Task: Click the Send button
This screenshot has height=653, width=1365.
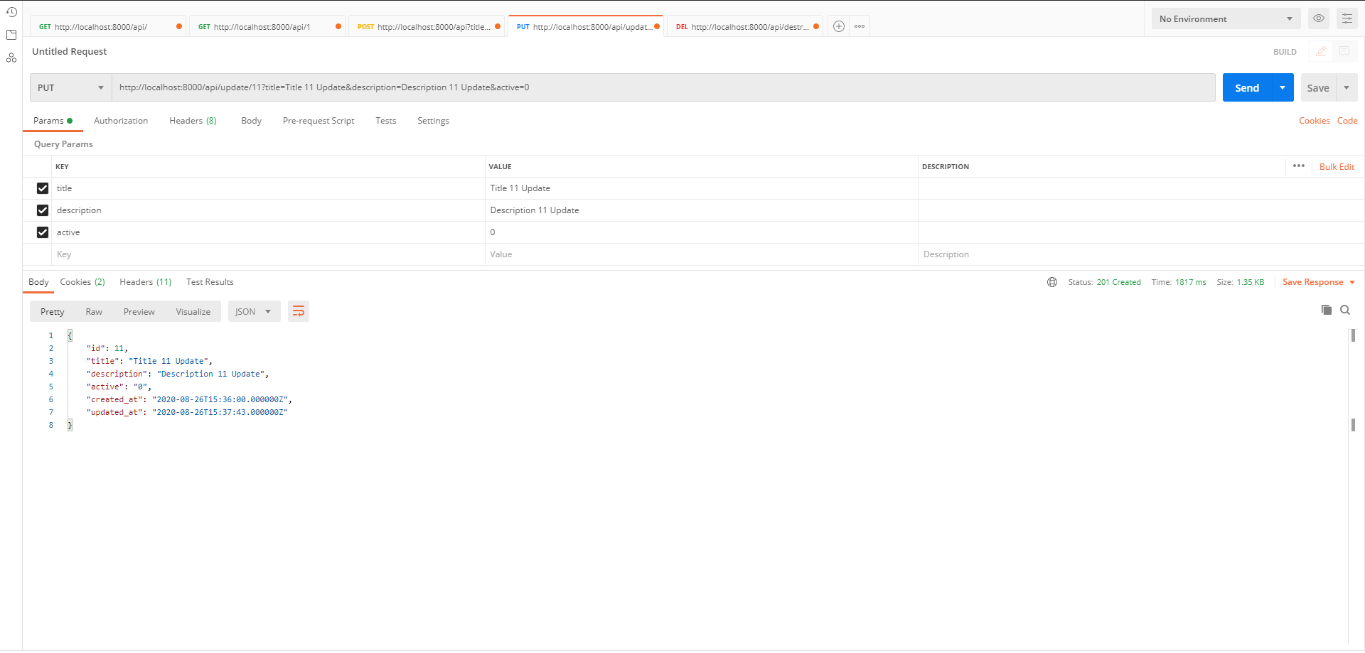Action: pyautogui.click(x=1247, y=87)
